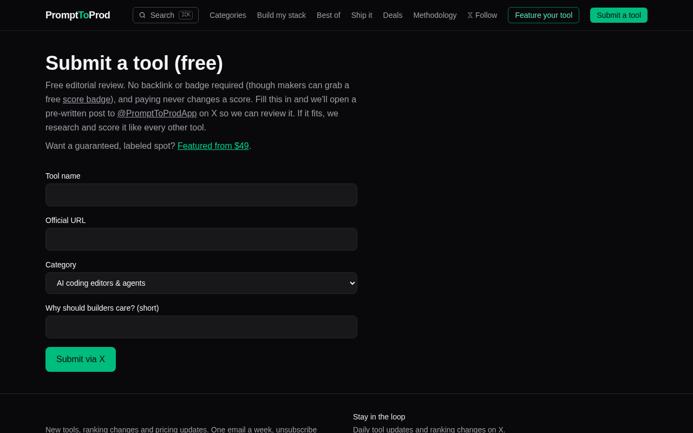Open the Methodology page

(x=435, y=15)
